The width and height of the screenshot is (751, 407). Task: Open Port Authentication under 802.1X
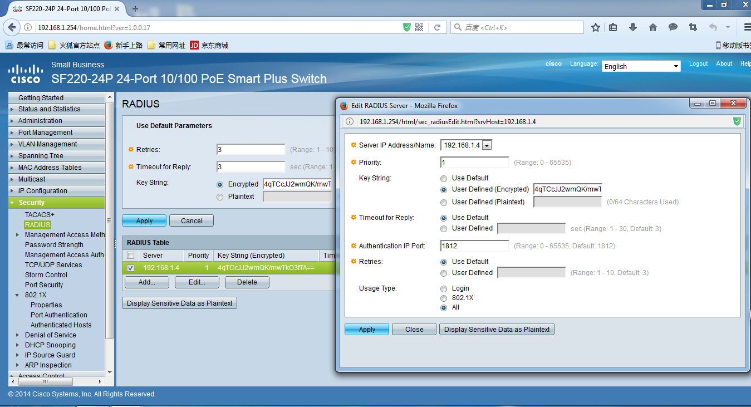(x=59, y=315)
